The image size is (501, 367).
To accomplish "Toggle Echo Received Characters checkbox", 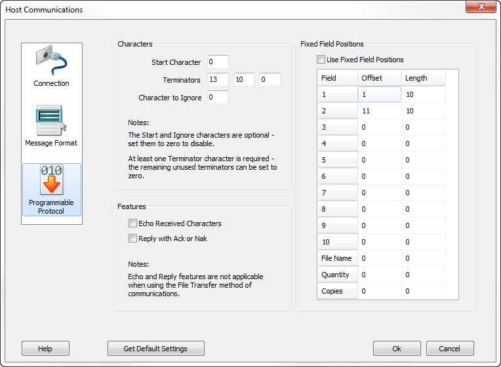I will coord(132,223).
